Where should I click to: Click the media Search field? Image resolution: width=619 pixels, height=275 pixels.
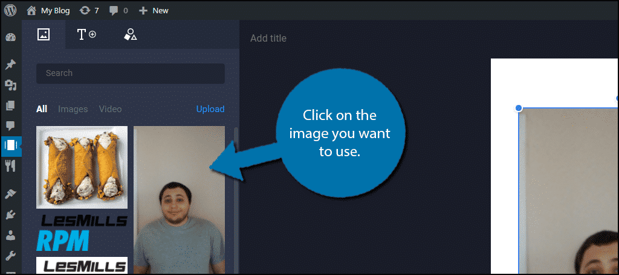point(131,74)
